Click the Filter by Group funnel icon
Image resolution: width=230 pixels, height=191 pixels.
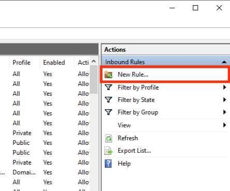pos(108,112)
